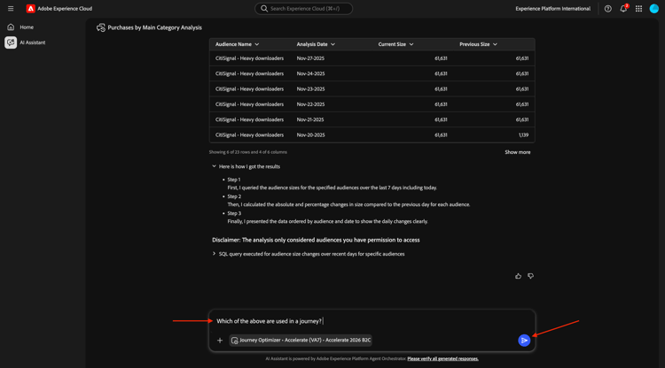Open the hamburger navigation menu
665x368 pixels.
coord(11,9)
